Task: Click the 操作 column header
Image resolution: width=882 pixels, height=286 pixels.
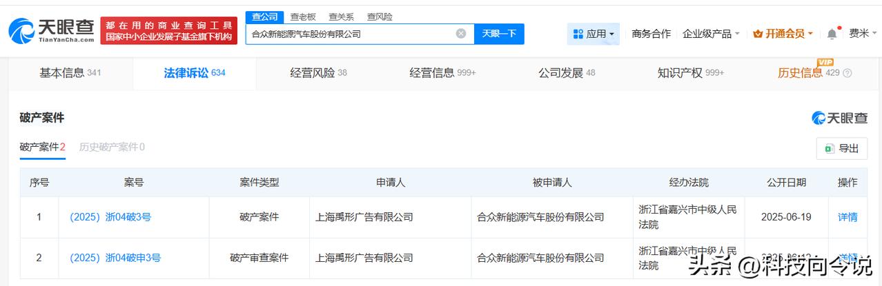Action: [847, 183]
